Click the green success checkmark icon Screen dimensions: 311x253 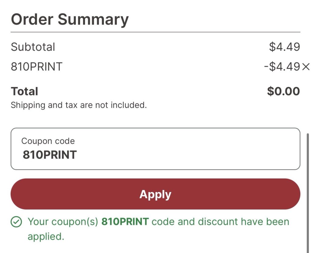[16, 222]
